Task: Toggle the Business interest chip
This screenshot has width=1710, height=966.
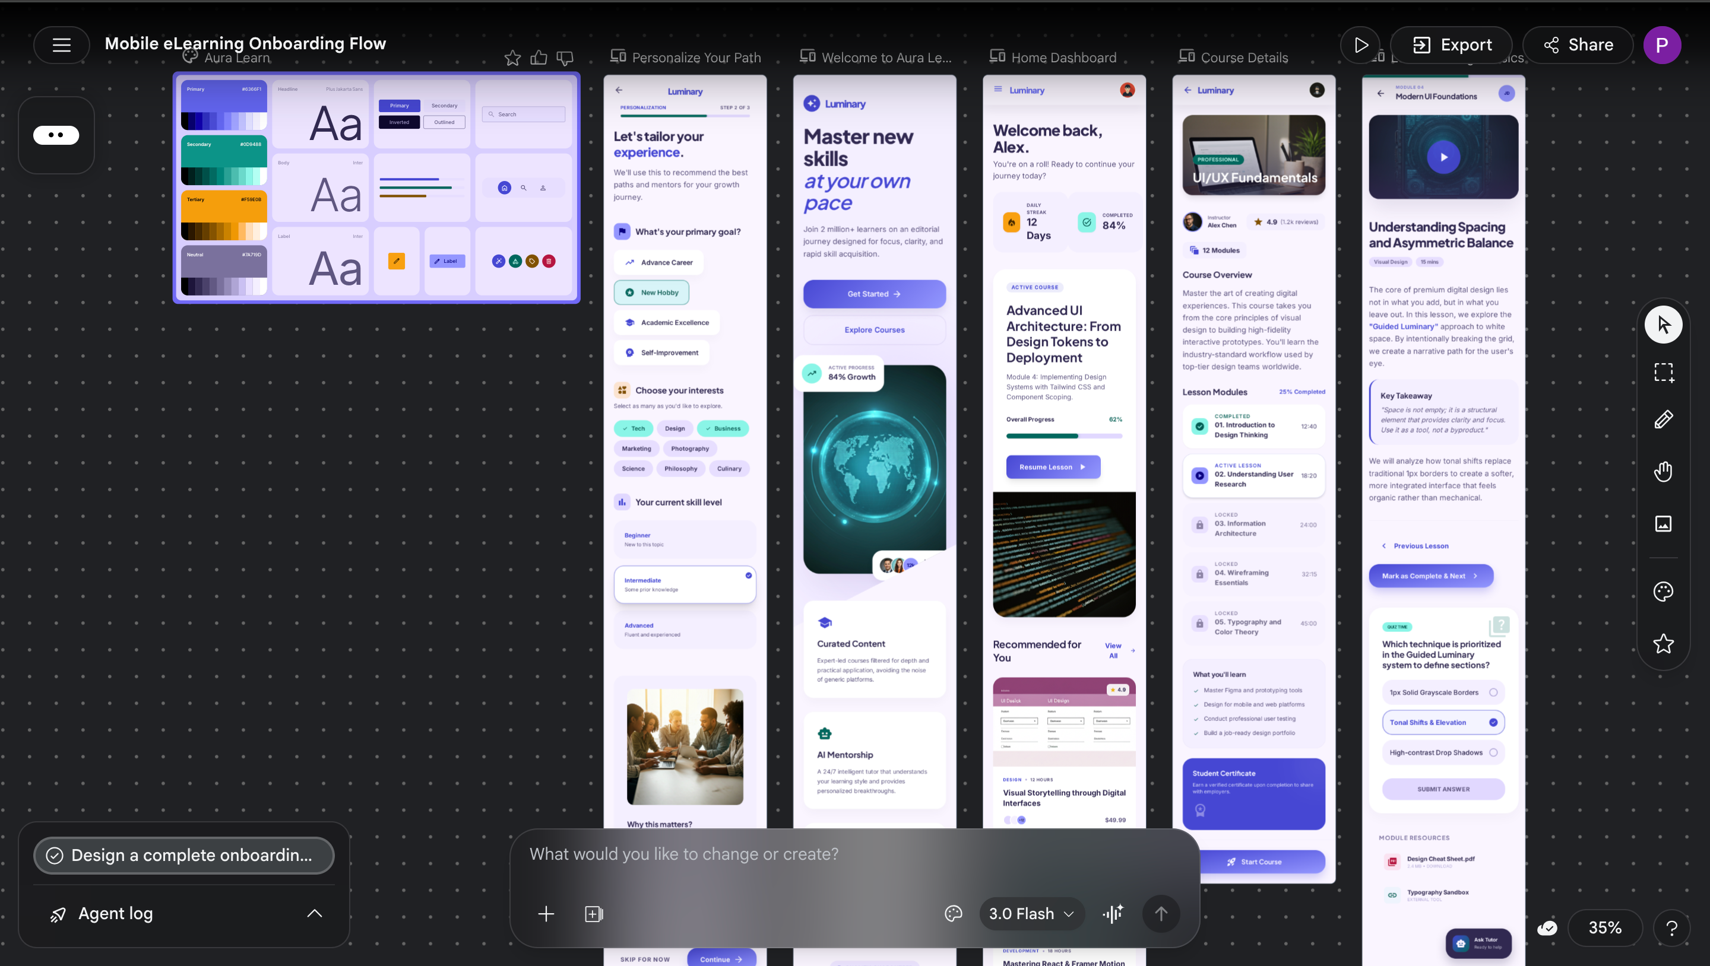Action: (x=723, y=428)
